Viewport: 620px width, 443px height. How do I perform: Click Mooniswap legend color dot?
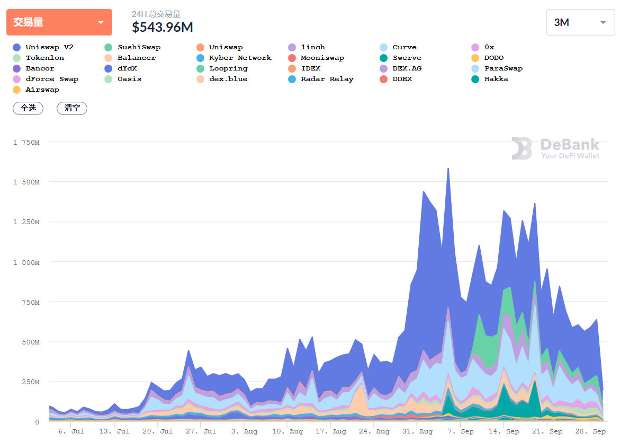point(292,58)
